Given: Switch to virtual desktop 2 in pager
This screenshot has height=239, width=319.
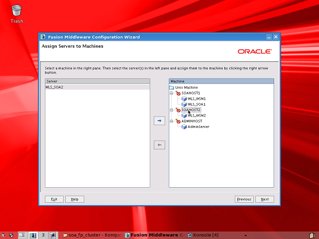Looking at the screenshot, I should coord(33,235).
